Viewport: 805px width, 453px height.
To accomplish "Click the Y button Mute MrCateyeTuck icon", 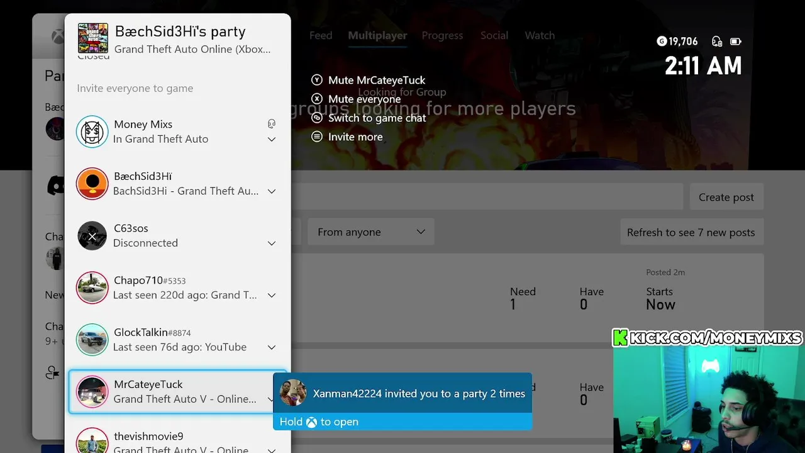I will (x=316, y=80).
